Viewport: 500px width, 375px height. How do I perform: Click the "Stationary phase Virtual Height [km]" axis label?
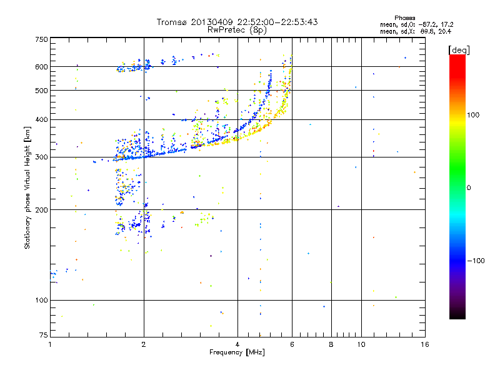[27, 187]
